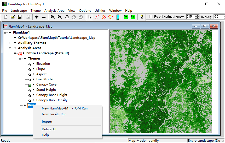Toggle the Elevation theme magnifier icon
This screenshot has width=225, height=143.
pos(30,64)
